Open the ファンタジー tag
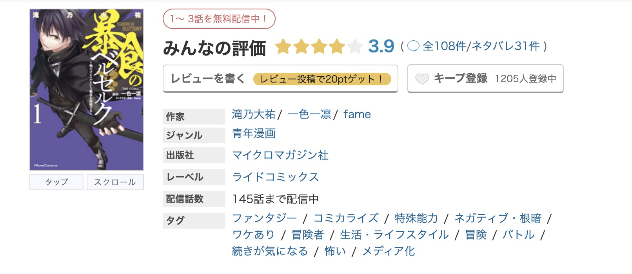This screenshot has width=632, height=274. (265, 218)
